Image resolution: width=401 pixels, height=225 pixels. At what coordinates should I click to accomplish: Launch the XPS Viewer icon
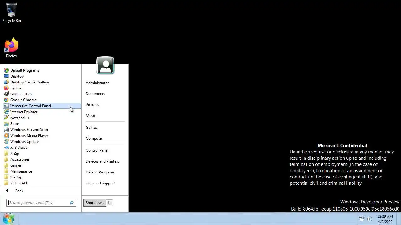coord(6,147)
